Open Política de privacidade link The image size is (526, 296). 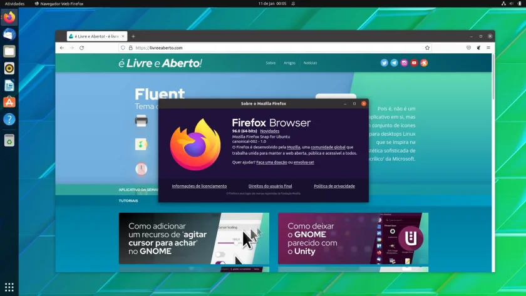click(x=334, y=186)
